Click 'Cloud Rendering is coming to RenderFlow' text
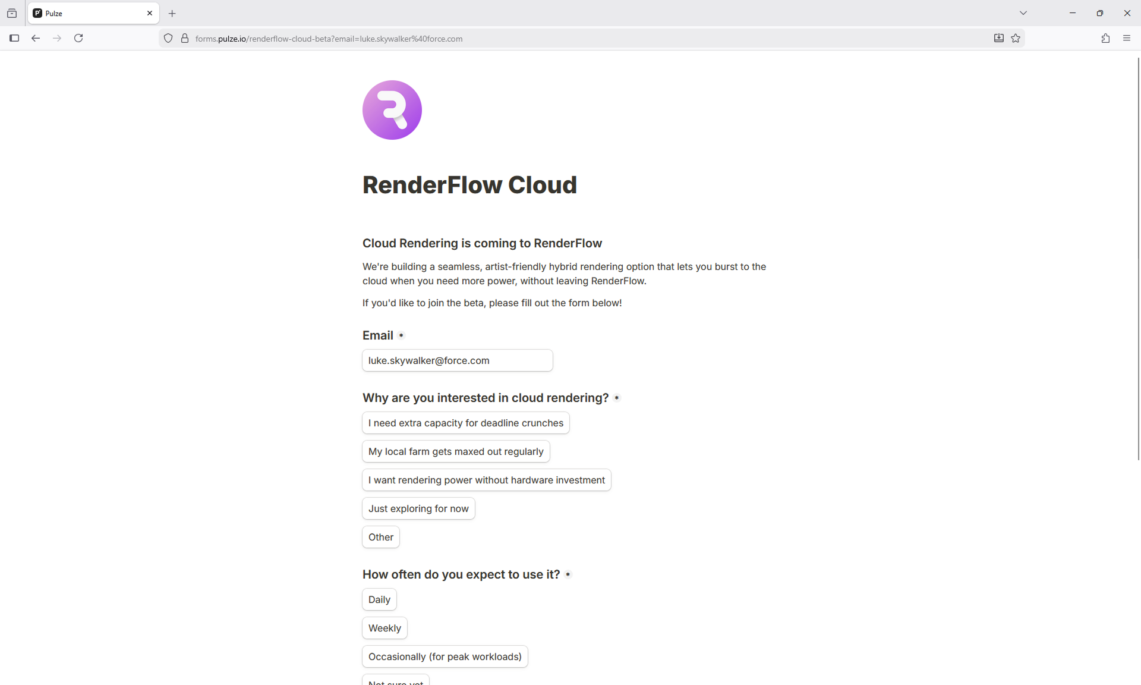 (482, 243)
